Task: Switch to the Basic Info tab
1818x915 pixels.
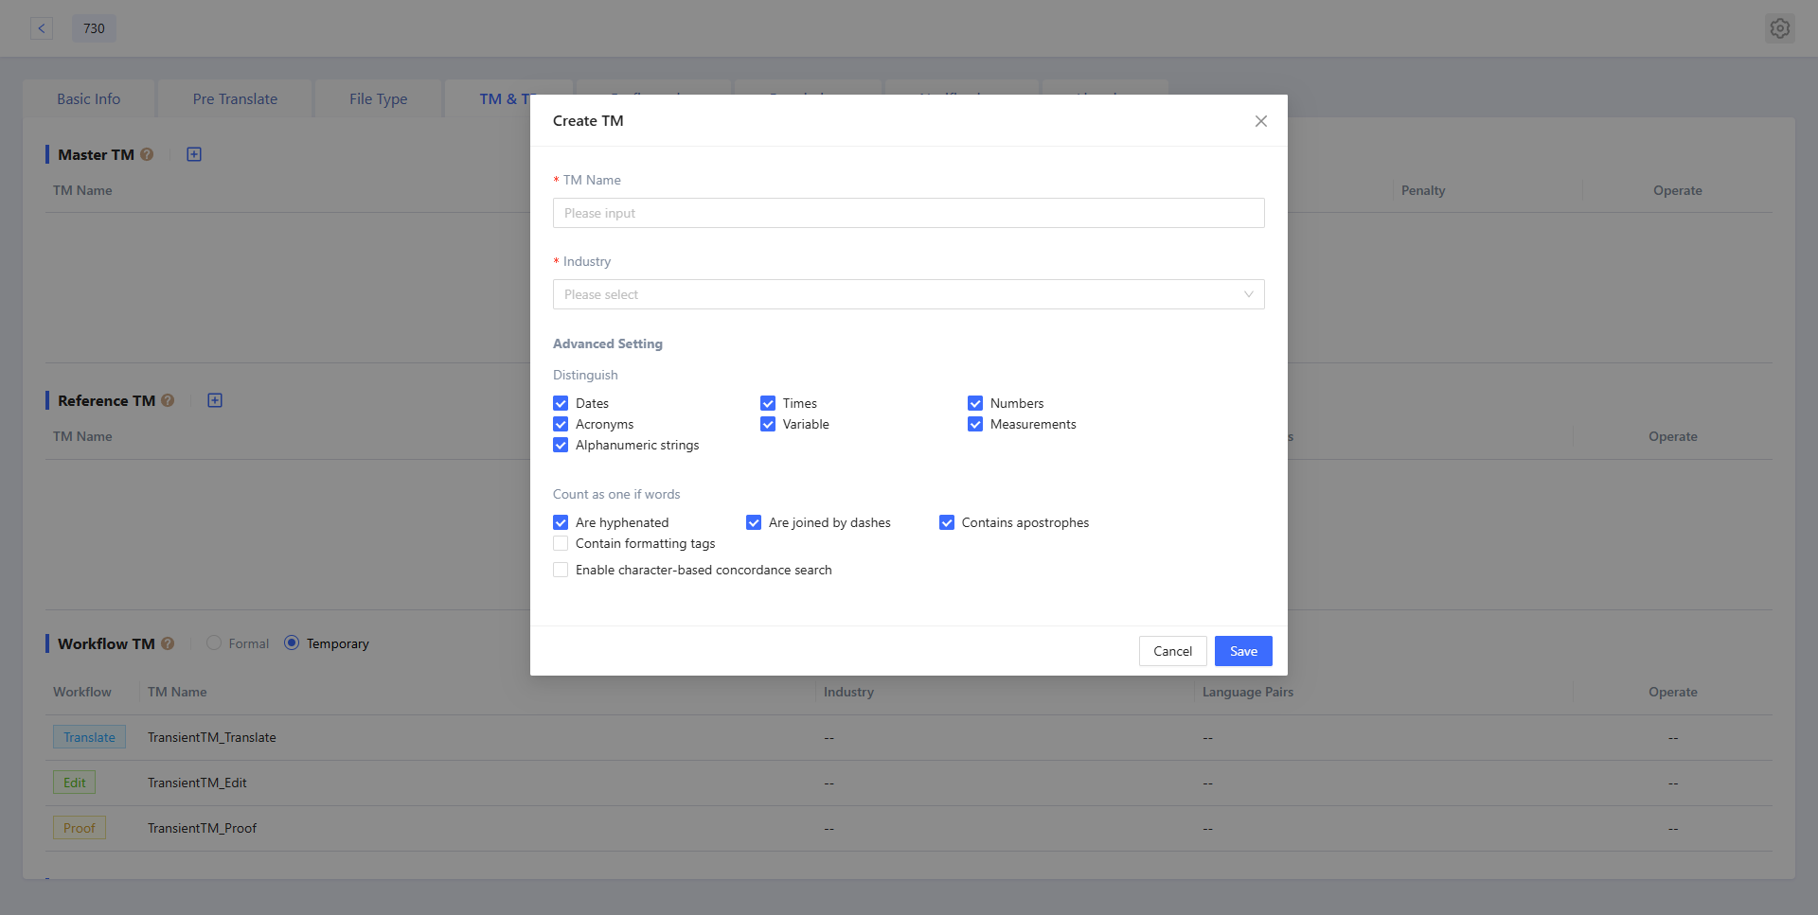Action: pyautogui.click(x=88, y=98)
